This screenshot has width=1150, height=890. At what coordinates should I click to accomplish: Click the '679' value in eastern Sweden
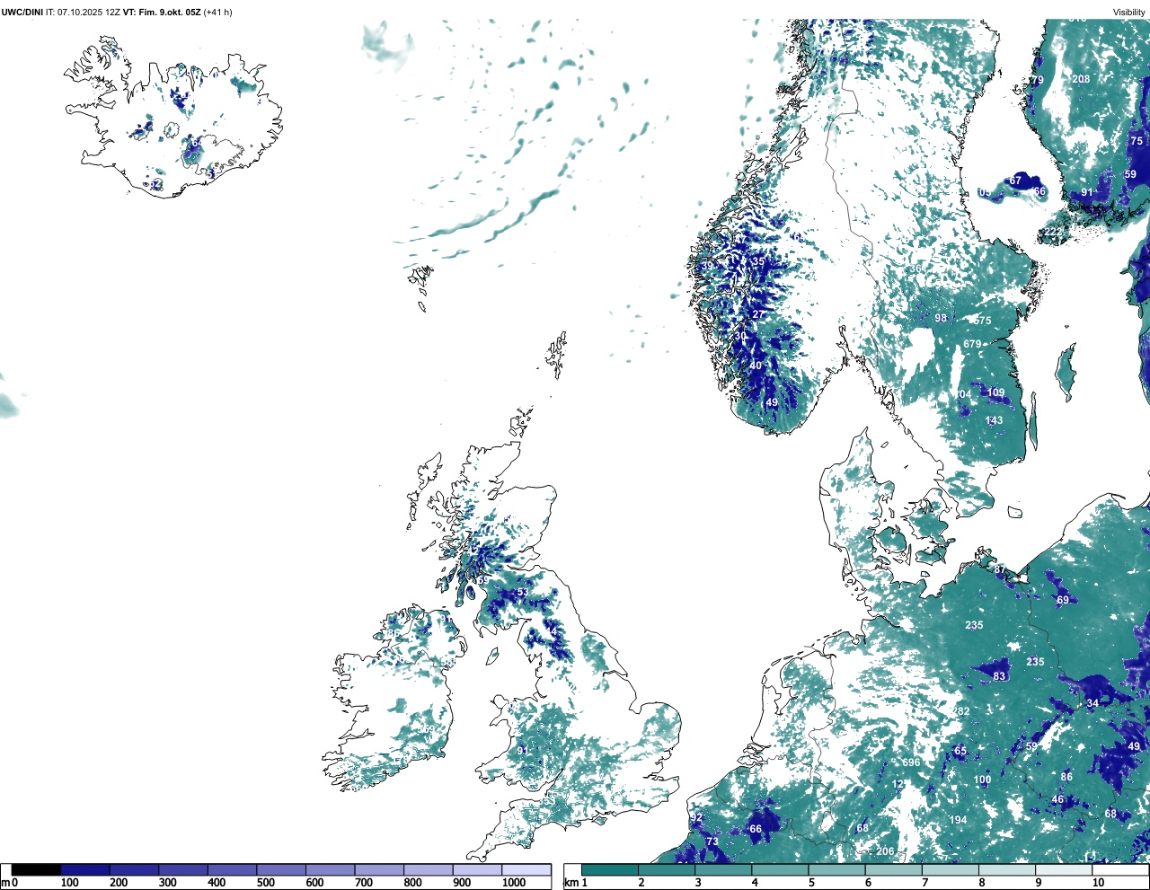pyautogui.click(x=972, y=344)
